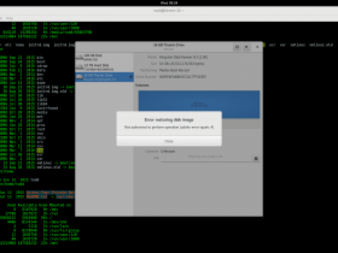Screen dimensions: 338x253
Task: Open the Disks hamburger menu icon
Action: 246,47
